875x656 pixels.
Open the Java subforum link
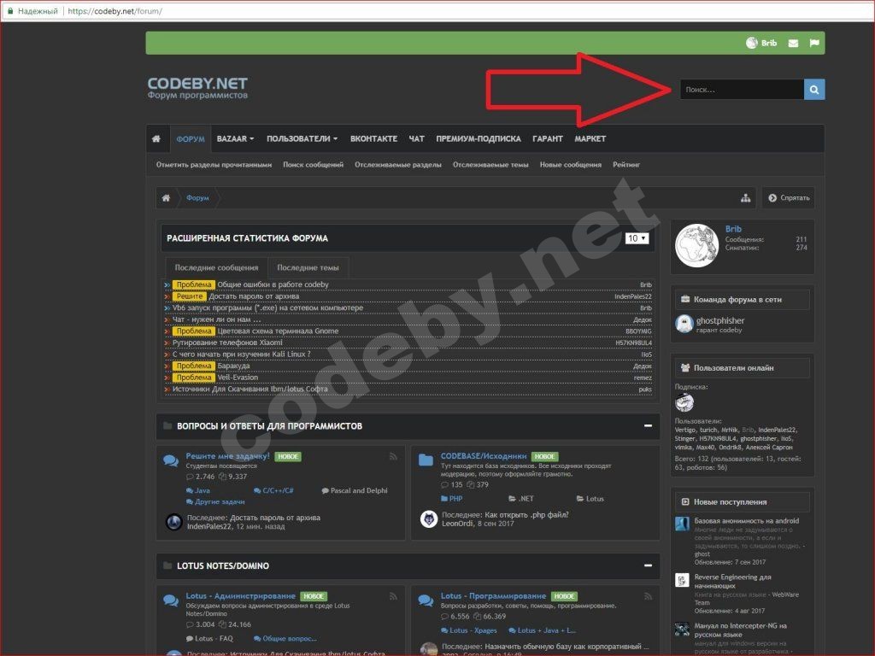202,491
